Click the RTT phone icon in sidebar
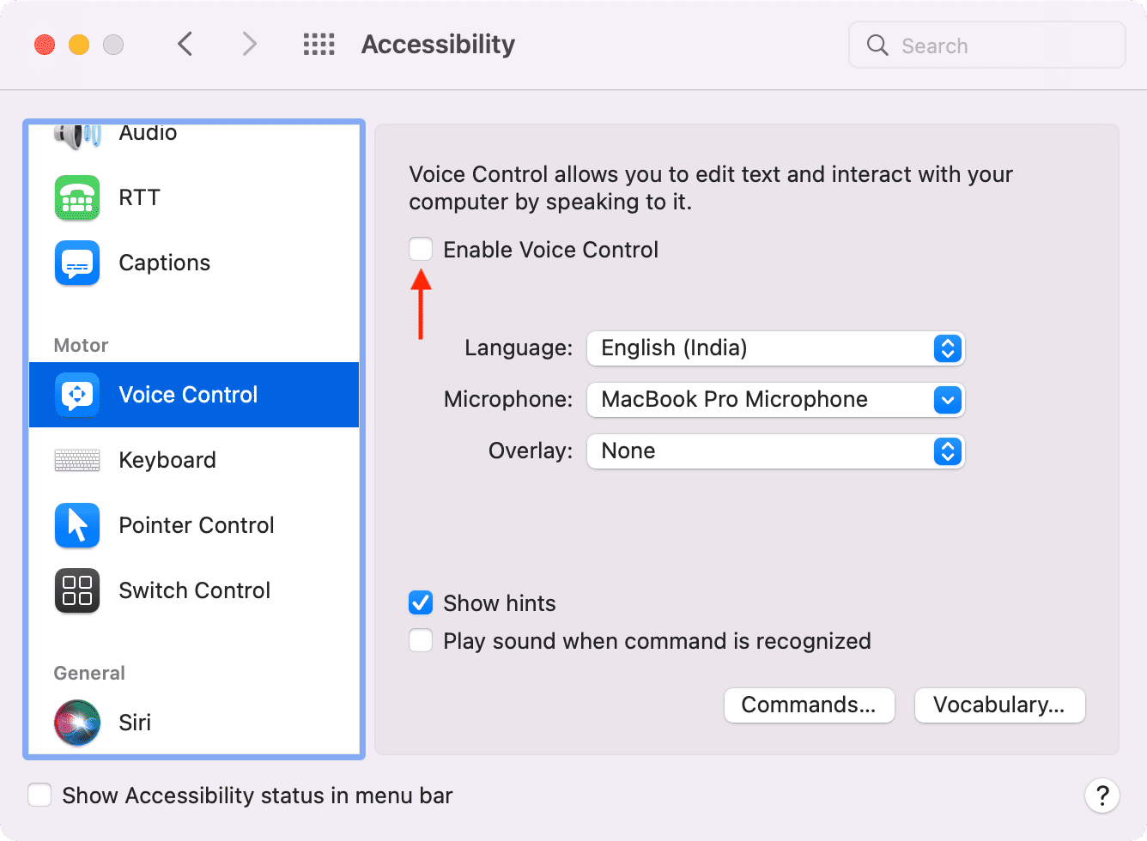 77,197
